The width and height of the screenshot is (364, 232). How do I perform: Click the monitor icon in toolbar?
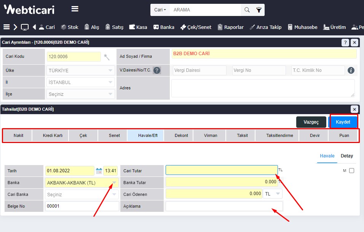pos(25,27)
